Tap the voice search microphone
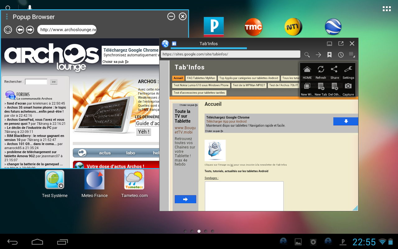Viewport: 398px width, 249px height. click(30, 7)
